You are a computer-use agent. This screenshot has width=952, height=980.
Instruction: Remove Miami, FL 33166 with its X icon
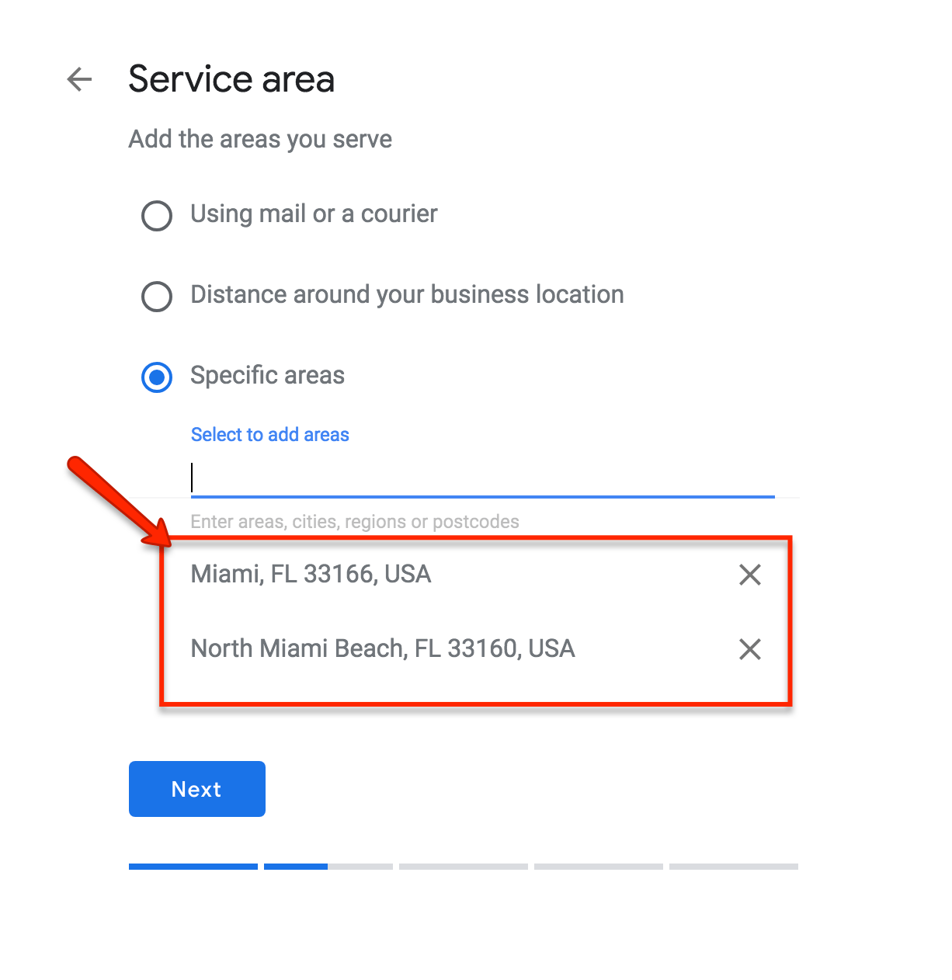[x=750, y=575]
